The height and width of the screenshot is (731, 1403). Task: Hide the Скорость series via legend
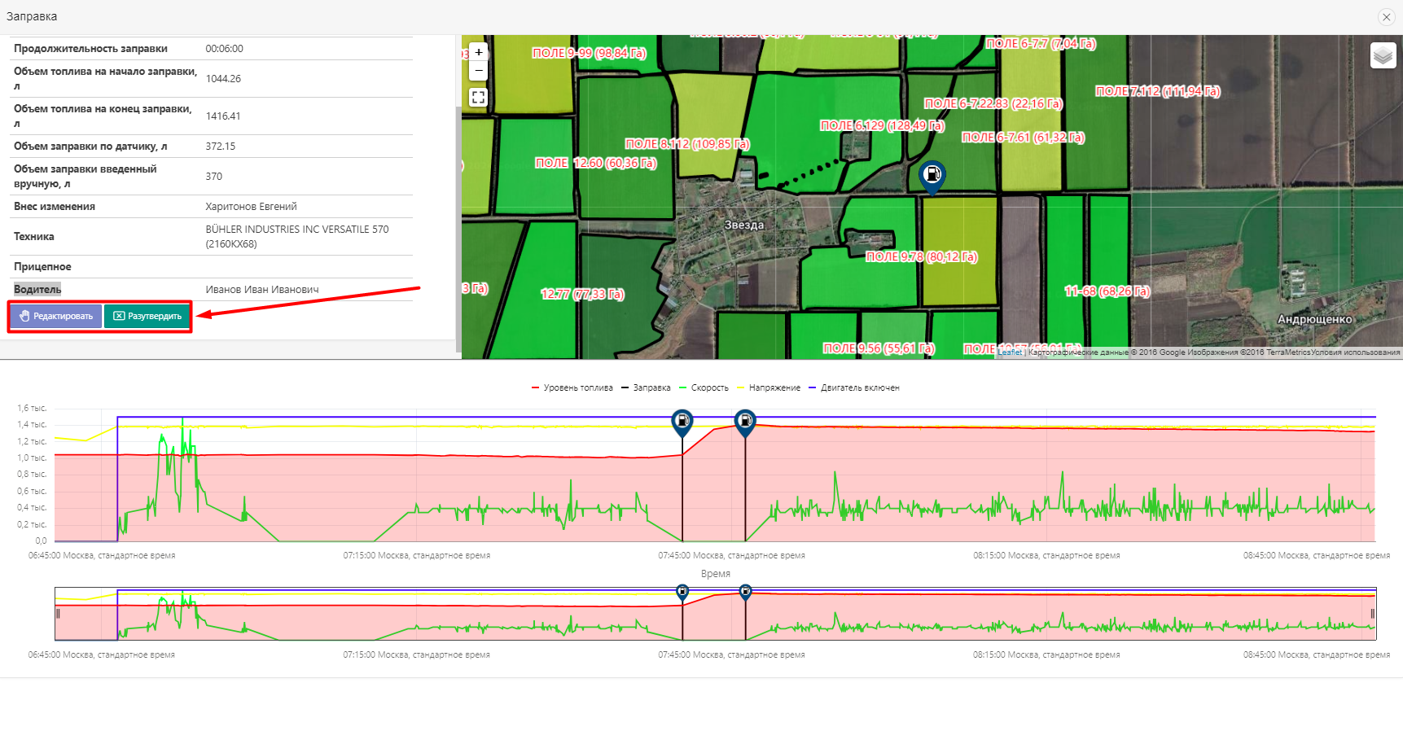[704, 387]
